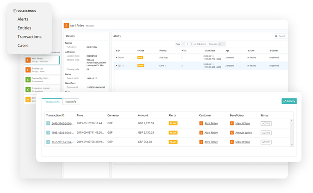
Task: Click the E icon next to Amirah Welch
Action: [232, 133]
